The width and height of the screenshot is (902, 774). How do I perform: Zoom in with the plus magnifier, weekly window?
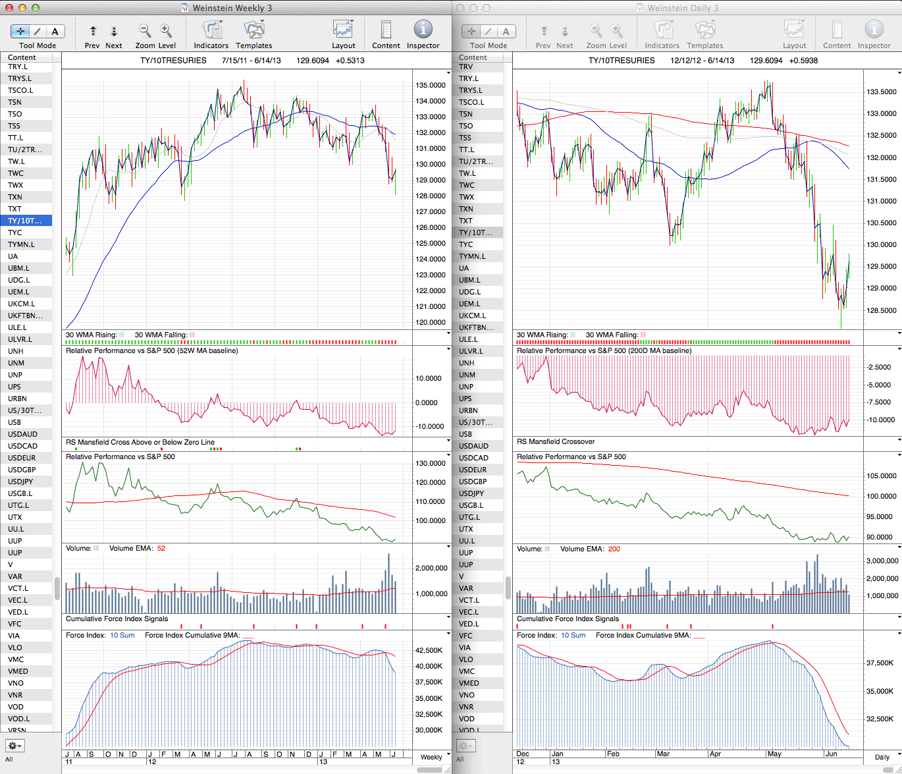[x=166, y=31]
